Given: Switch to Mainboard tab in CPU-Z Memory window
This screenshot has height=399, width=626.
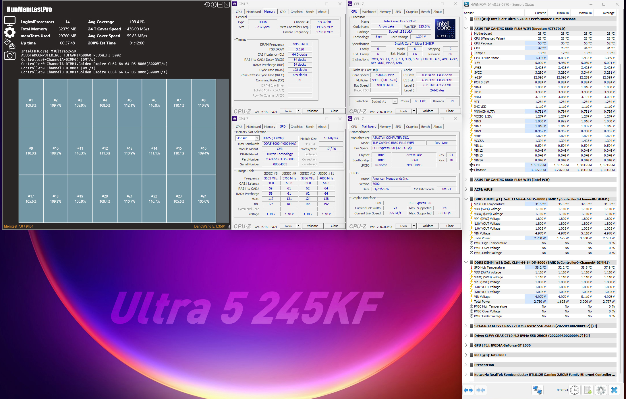Looking at the screenshot, I should click(x=254, y=12).
